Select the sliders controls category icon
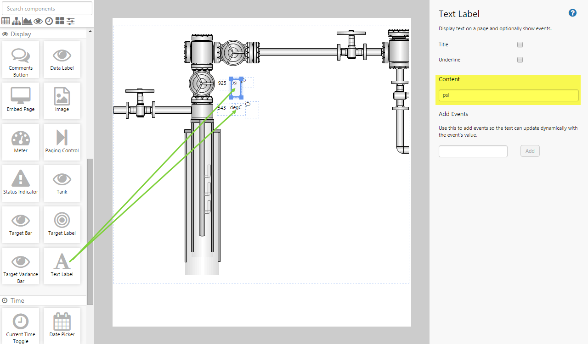 (71, 21)
